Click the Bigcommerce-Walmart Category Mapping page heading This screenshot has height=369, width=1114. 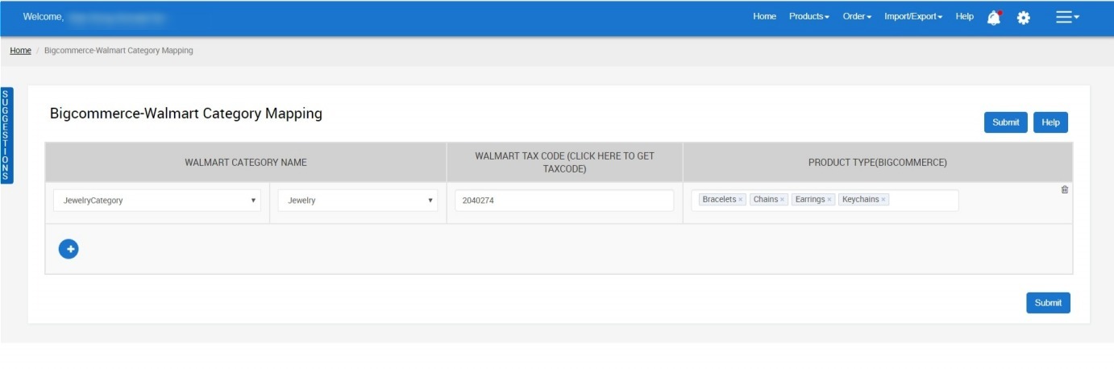pos(186,114)
